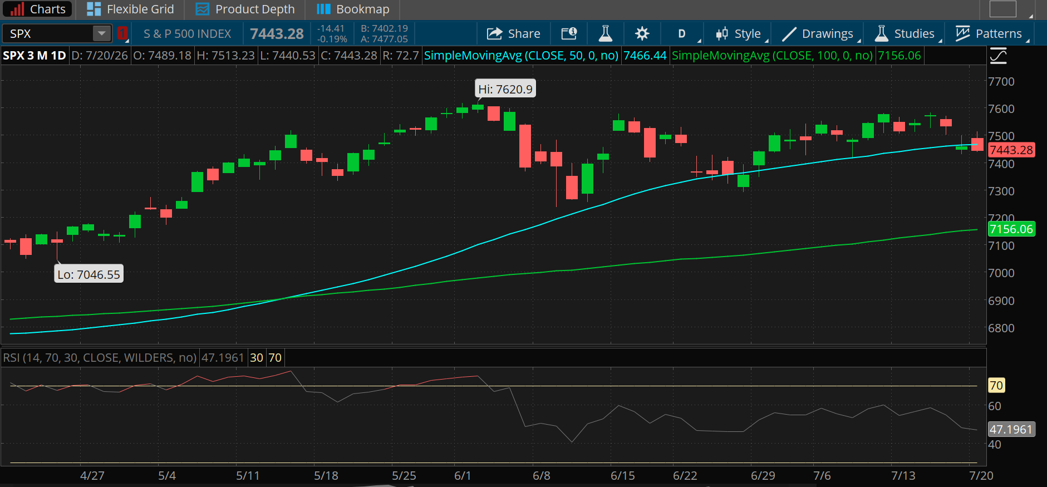Click the green 7156.06 price axis label

coord(1011,229)
